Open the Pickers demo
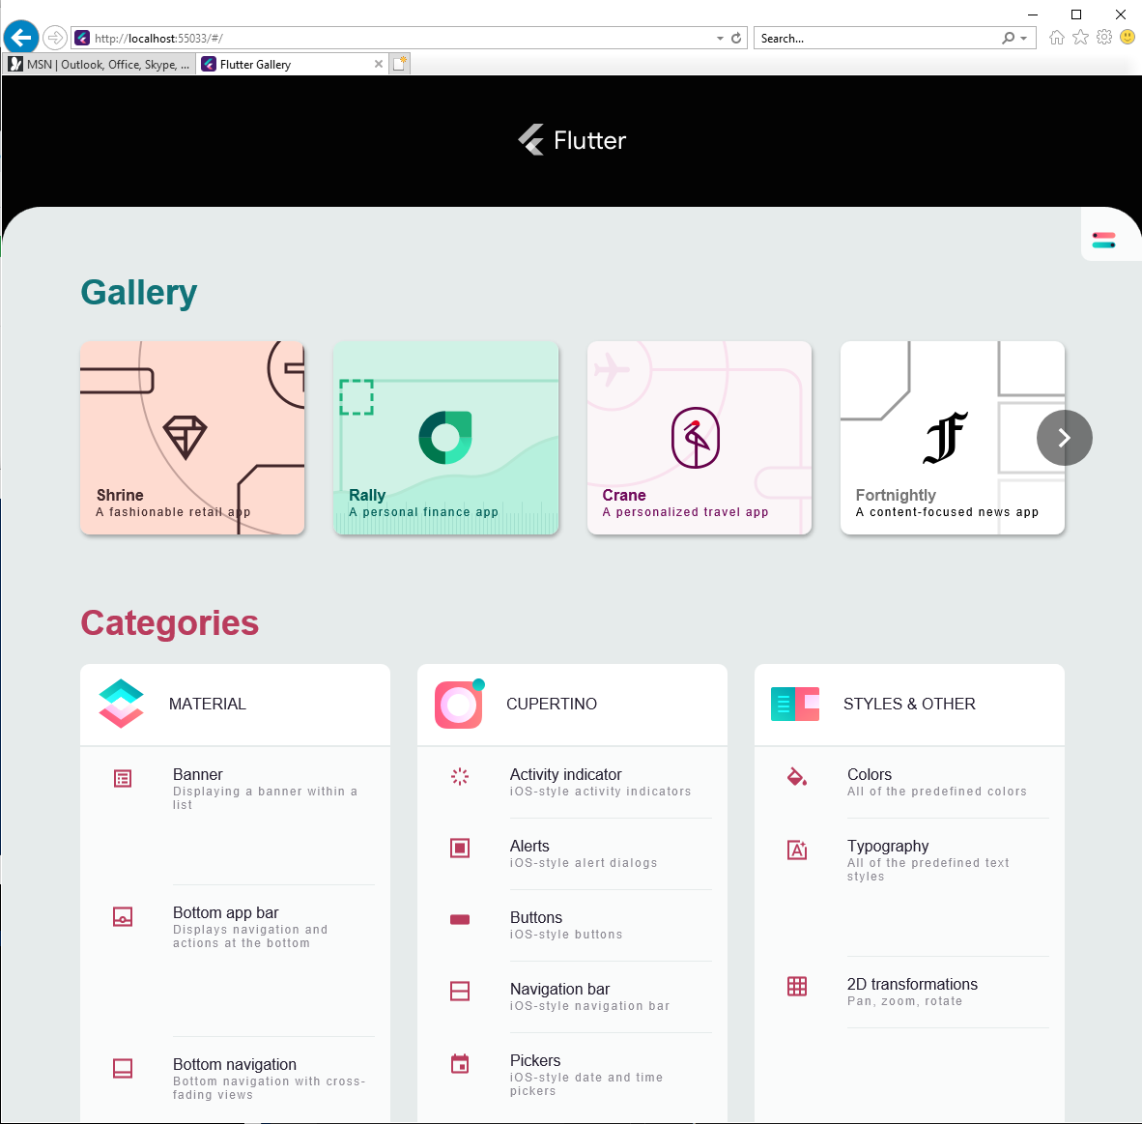 (x=573, y=1076)
